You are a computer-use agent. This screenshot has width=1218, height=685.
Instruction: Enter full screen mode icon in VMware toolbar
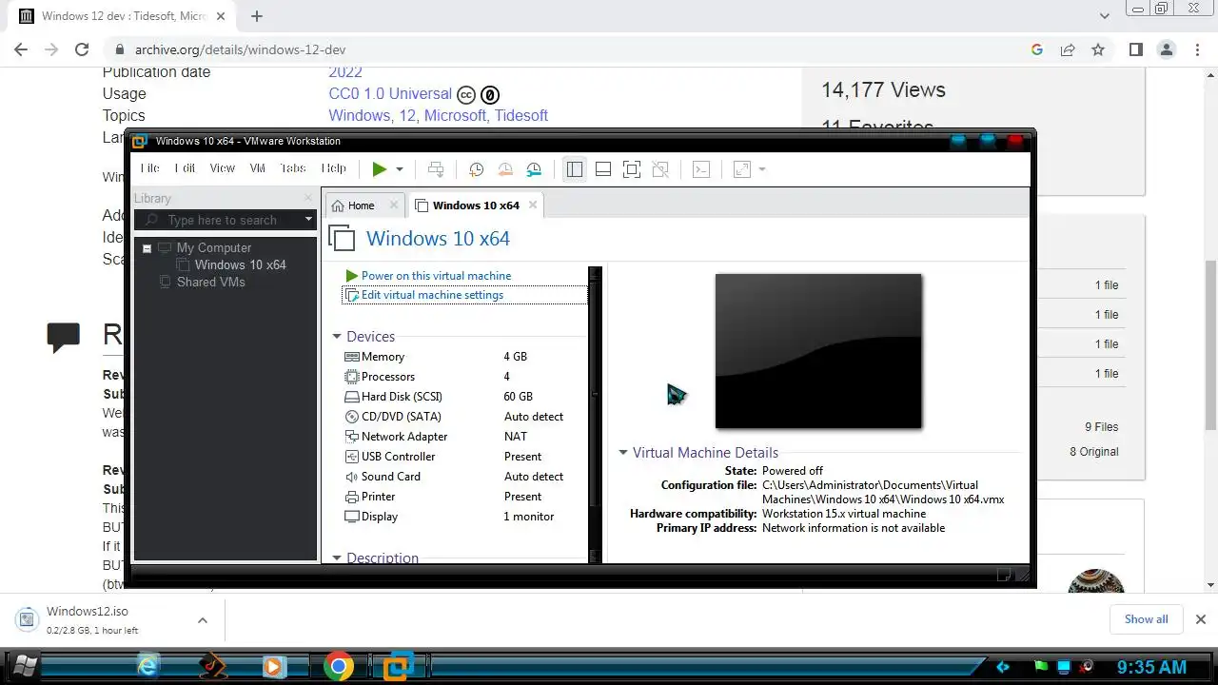(631, 169)
